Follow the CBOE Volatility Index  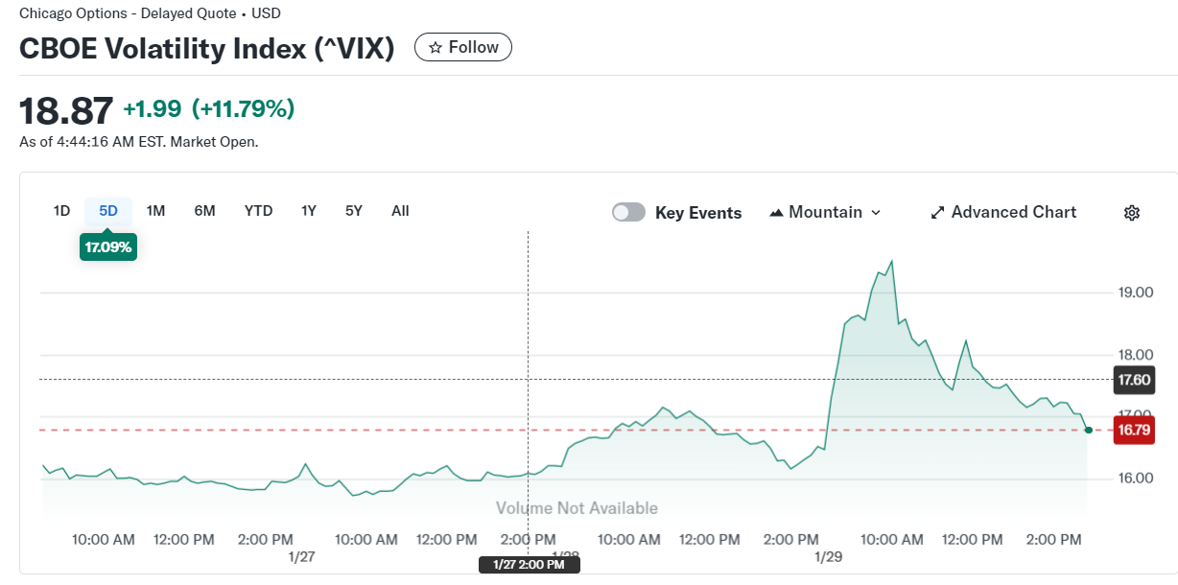[463, 47]
